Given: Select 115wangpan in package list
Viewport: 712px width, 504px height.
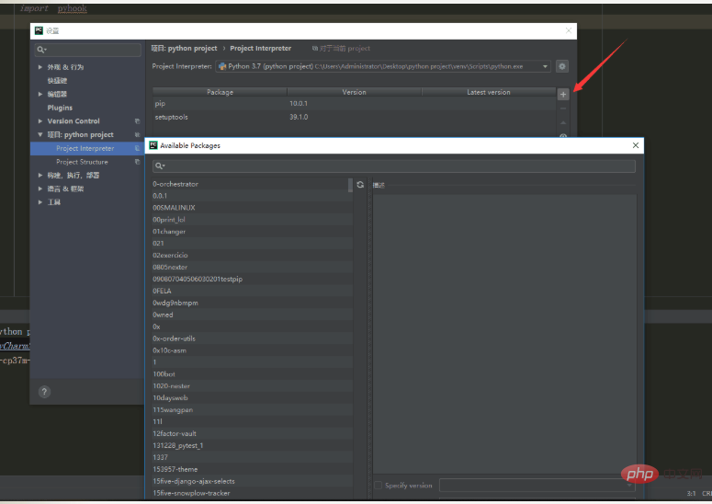Looking at the screenshot, I should (x=252, y=410).
